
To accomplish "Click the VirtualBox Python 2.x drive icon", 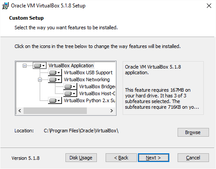I will (x=55, y=100).
